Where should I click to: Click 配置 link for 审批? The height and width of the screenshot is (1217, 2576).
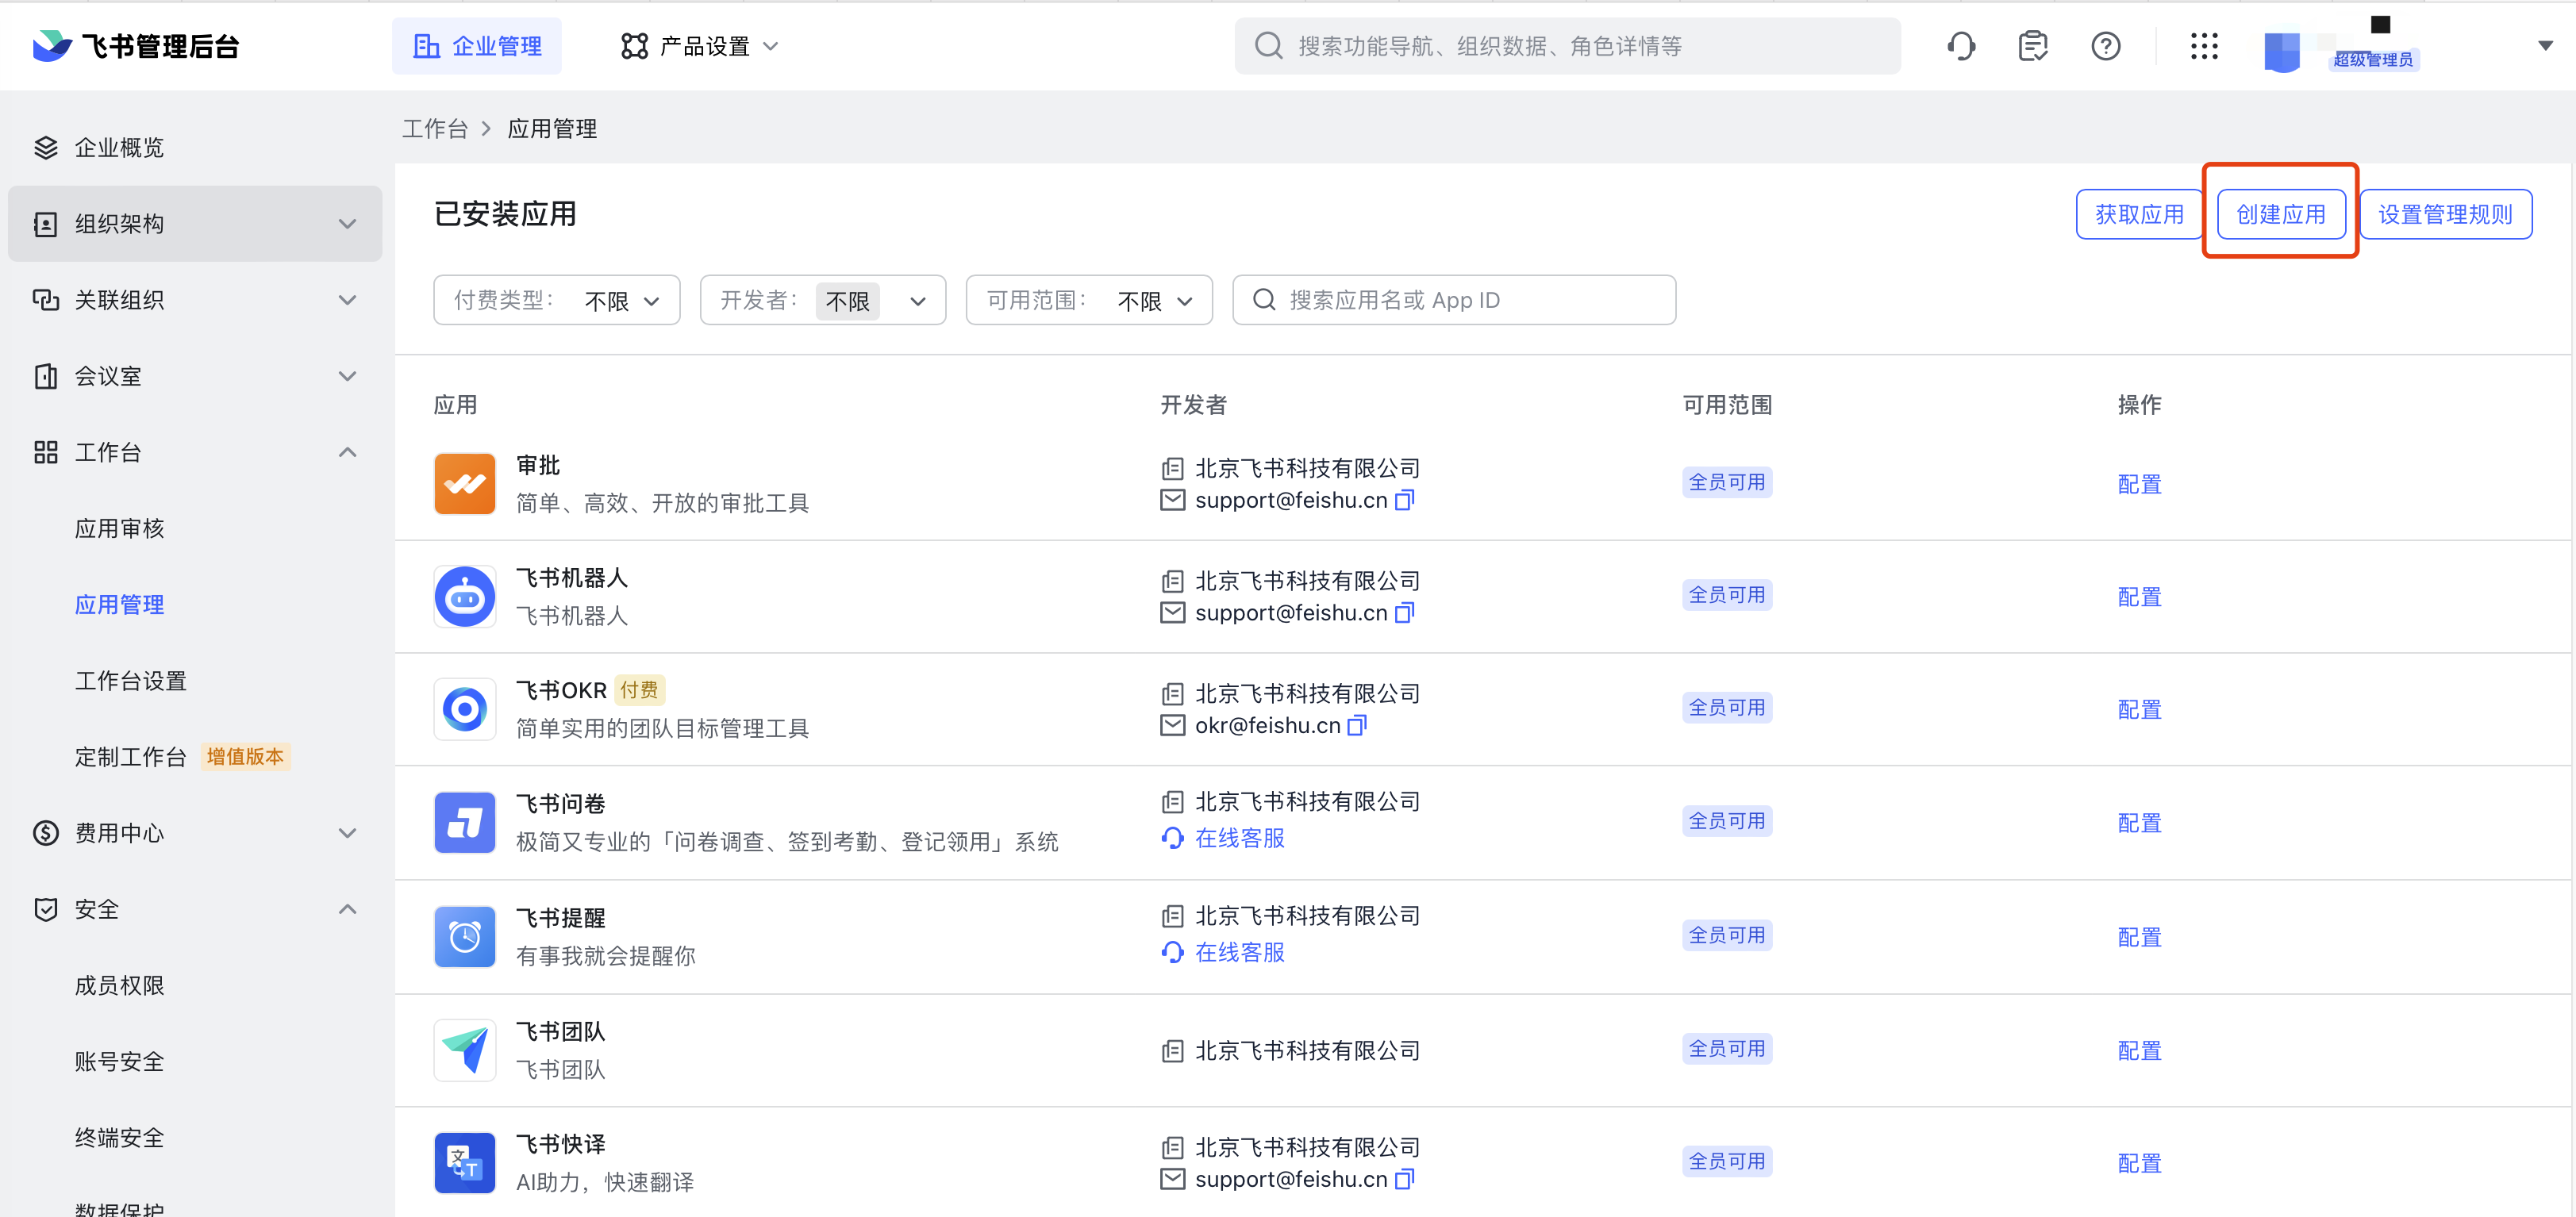pos(2139,484)
